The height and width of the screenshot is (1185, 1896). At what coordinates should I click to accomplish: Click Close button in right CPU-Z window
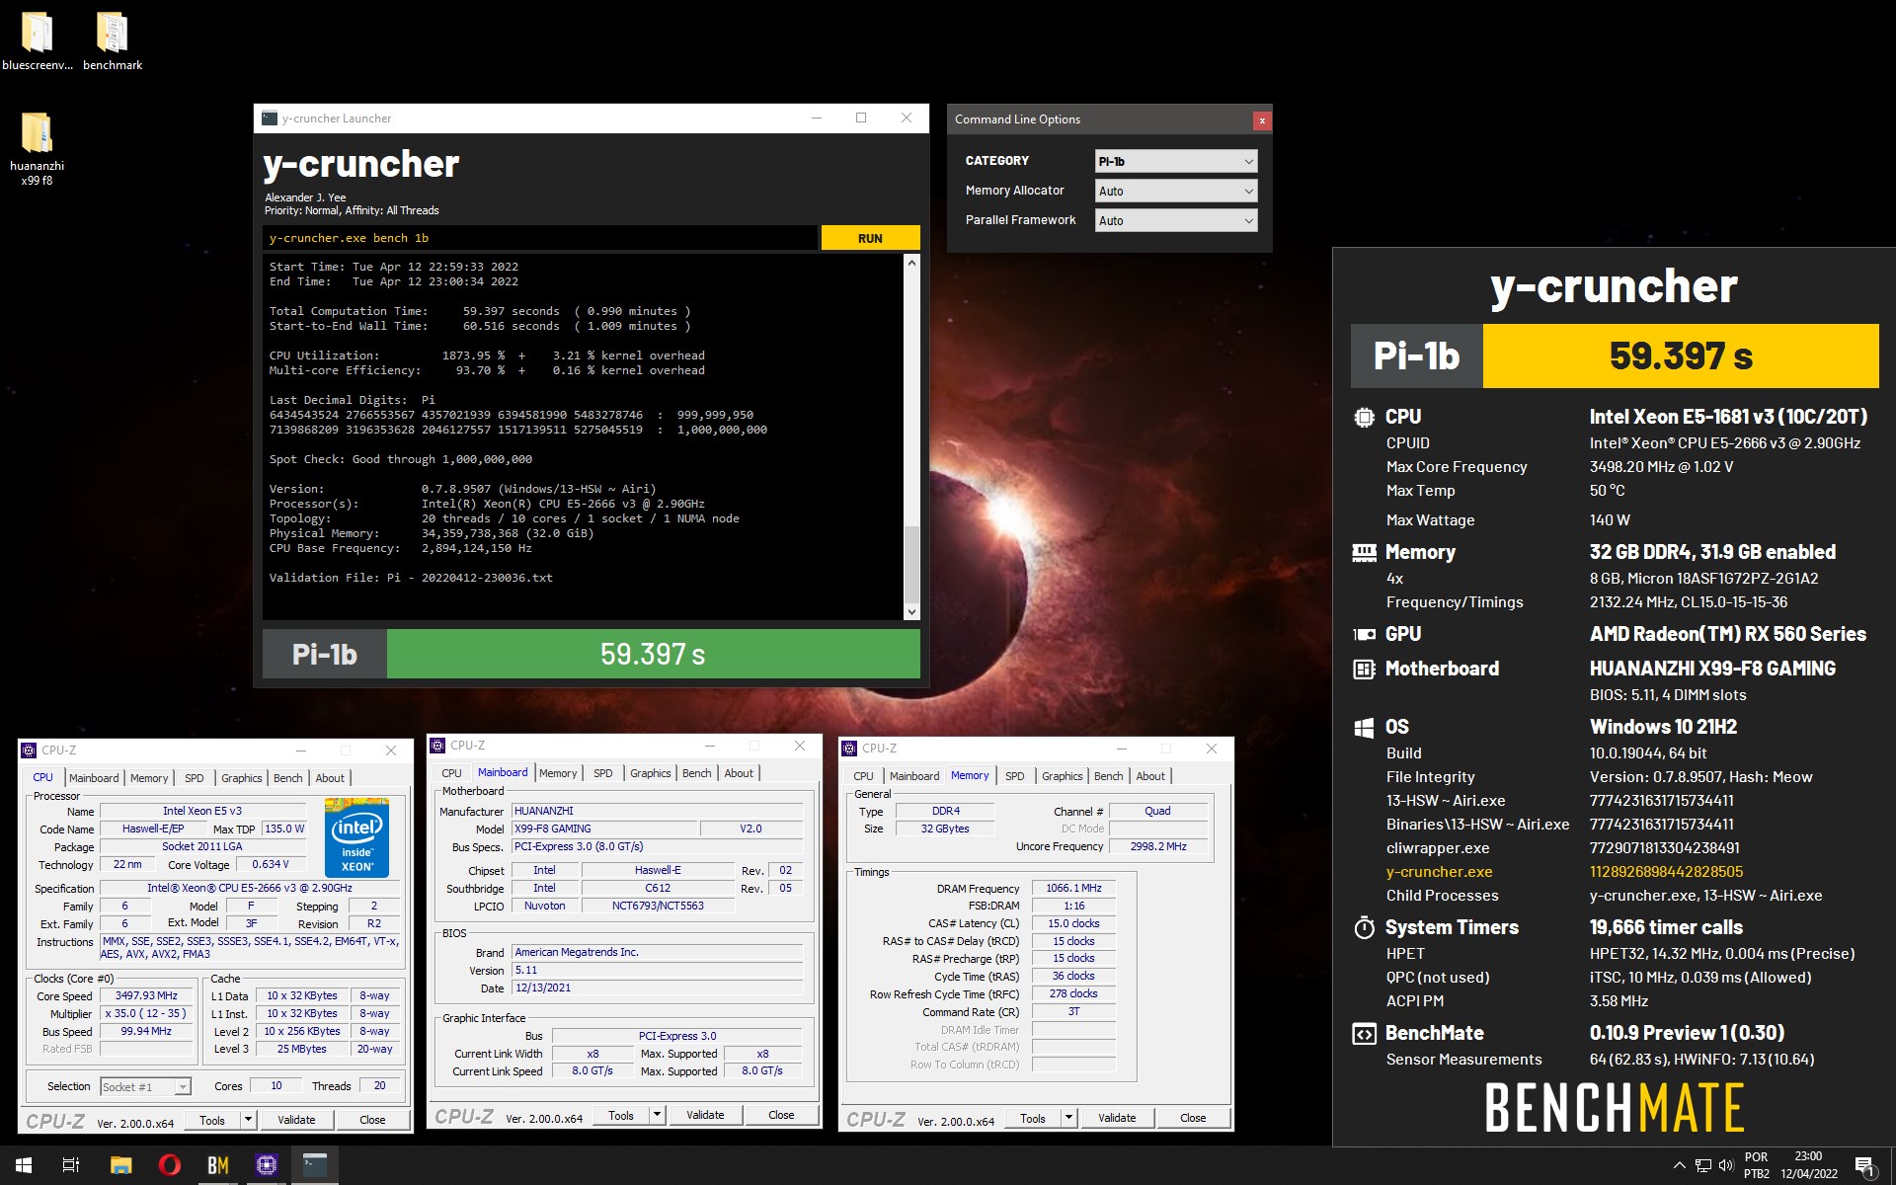(1193, 1118)
